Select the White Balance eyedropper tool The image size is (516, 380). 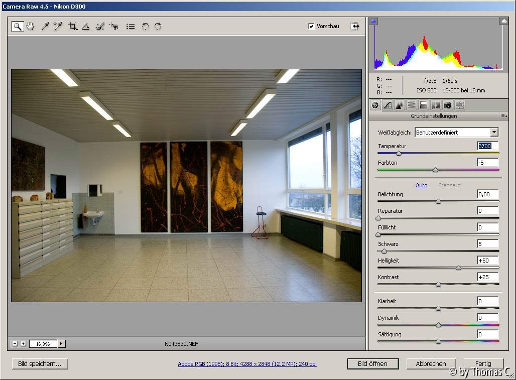45,27
